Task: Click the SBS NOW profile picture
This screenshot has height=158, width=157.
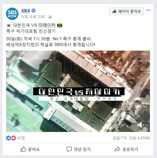Action: (x=12, y=14)
